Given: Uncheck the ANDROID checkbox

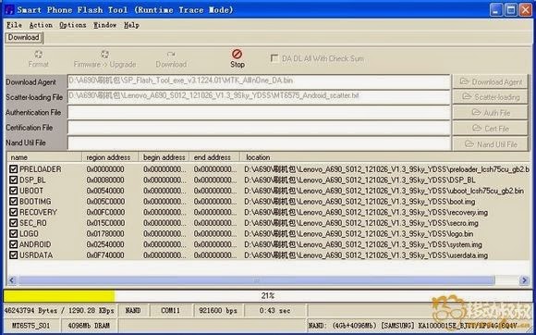Looking at the screenshot, I should 13,244.
